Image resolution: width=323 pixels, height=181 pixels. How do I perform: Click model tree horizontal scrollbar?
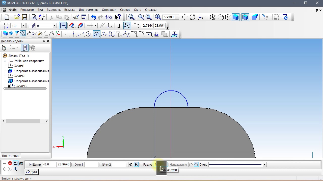[x=25, y=121]
